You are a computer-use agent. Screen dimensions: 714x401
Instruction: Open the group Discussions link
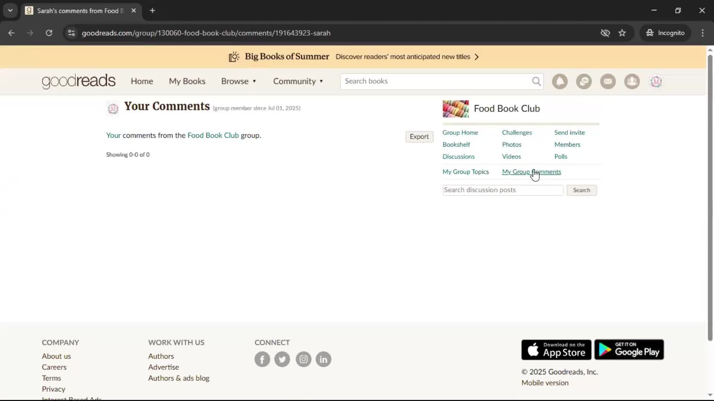pyautogui.click(x=459, y=157)
